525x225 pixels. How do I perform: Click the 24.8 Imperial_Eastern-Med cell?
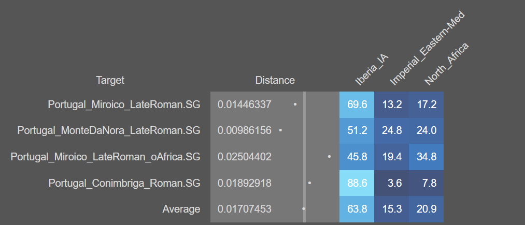392,131
